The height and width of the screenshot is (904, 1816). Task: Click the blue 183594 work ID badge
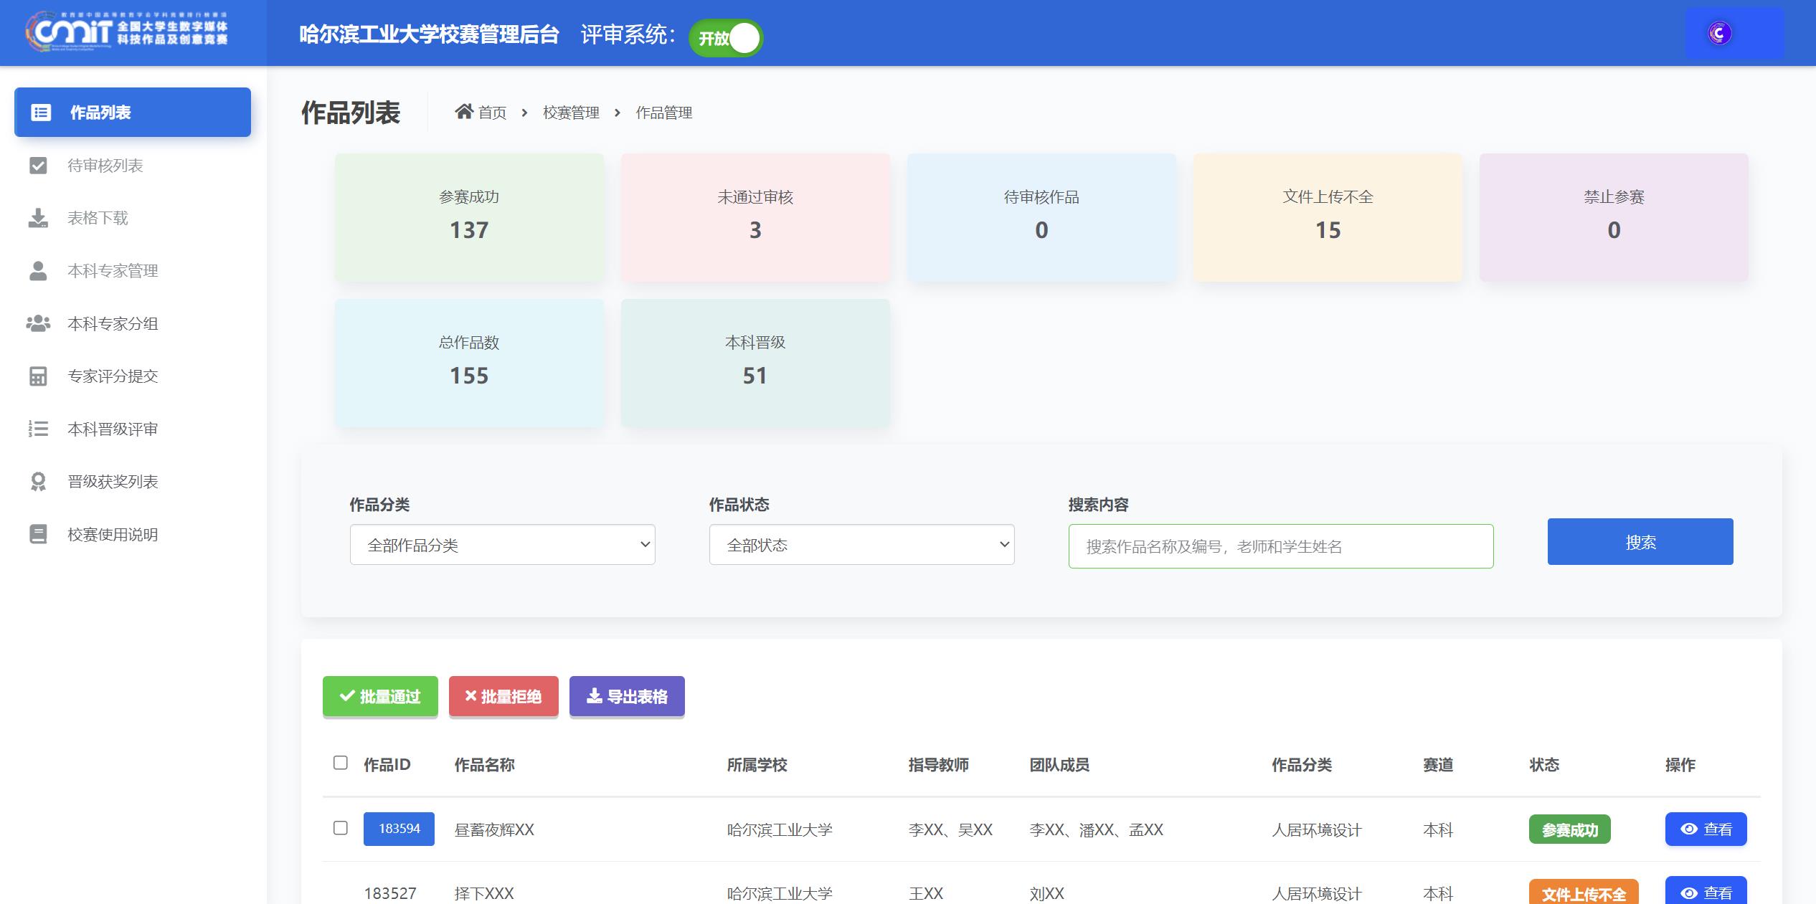[x=399, y=829]
